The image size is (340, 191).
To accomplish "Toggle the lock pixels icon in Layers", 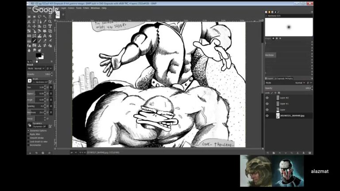I will pyautogui.click(x=272, y=93).
